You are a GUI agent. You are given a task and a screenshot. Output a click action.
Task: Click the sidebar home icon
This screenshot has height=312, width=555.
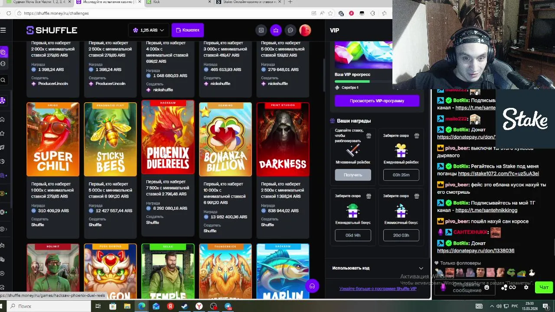point(3,119)
